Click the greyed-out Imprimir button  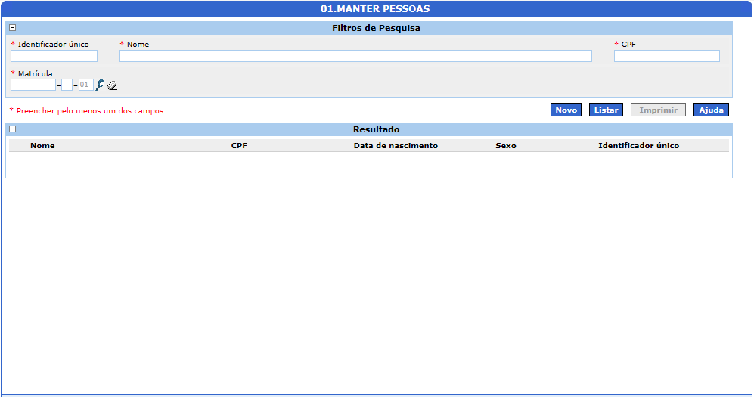click(658, 110)
